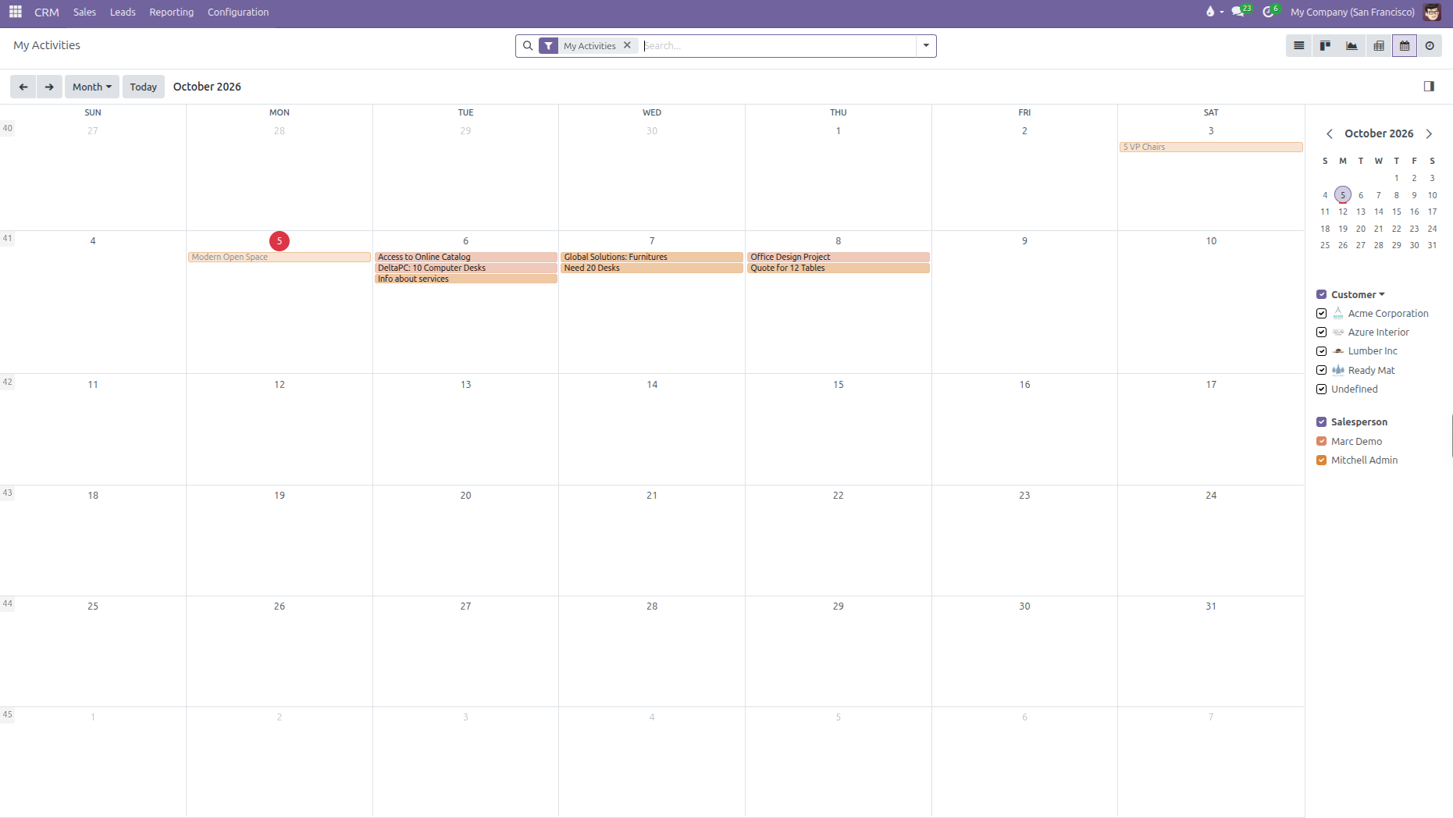Image resolution: width=1453 pixels, height=818 pixels.
Task: Select the calendar view icon
Action: 1405,46
